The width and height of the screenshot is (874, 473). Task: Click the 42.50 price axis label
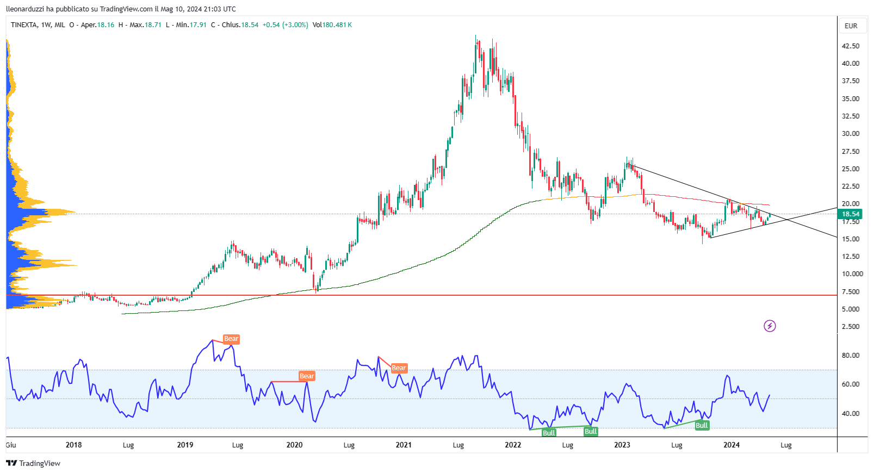pyautogui.click(x=851, y=46)
